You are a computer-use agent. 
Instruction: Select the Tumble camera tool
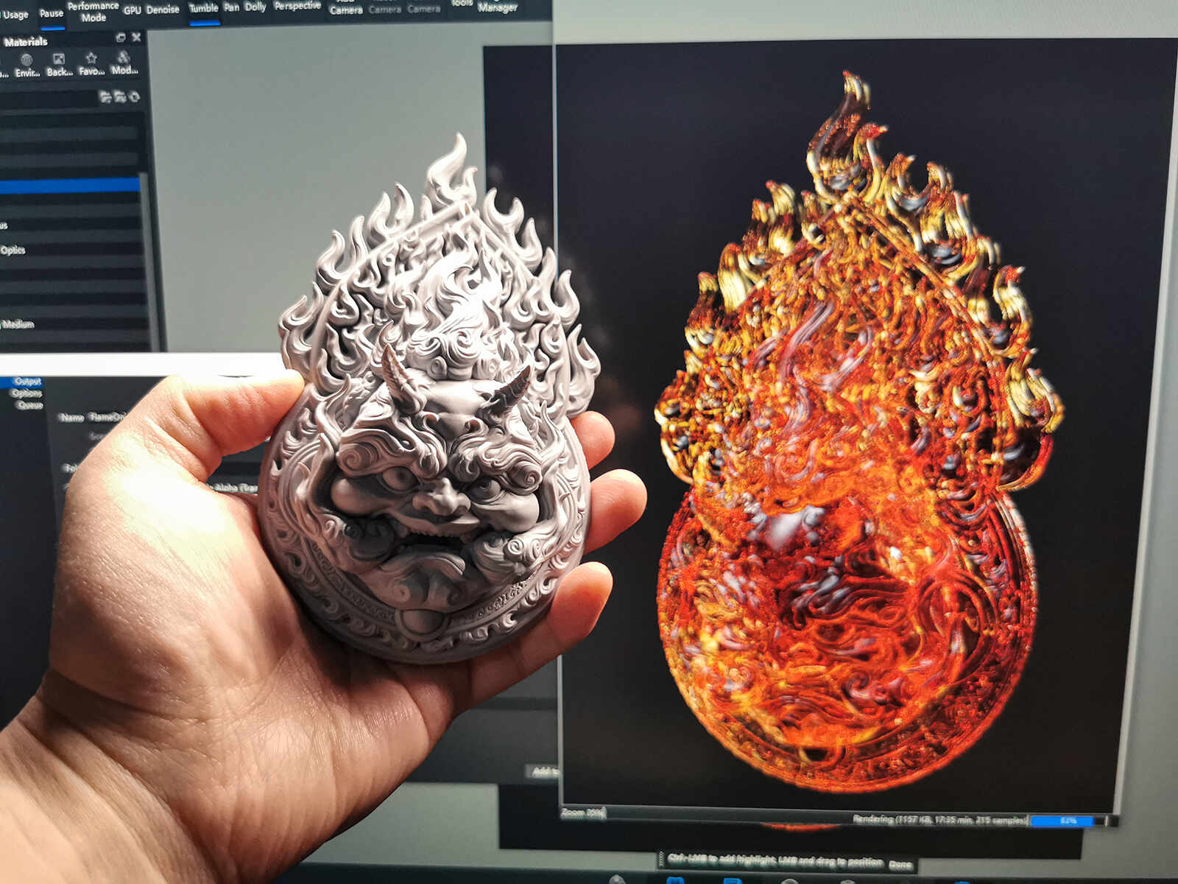tap(204, 9)
